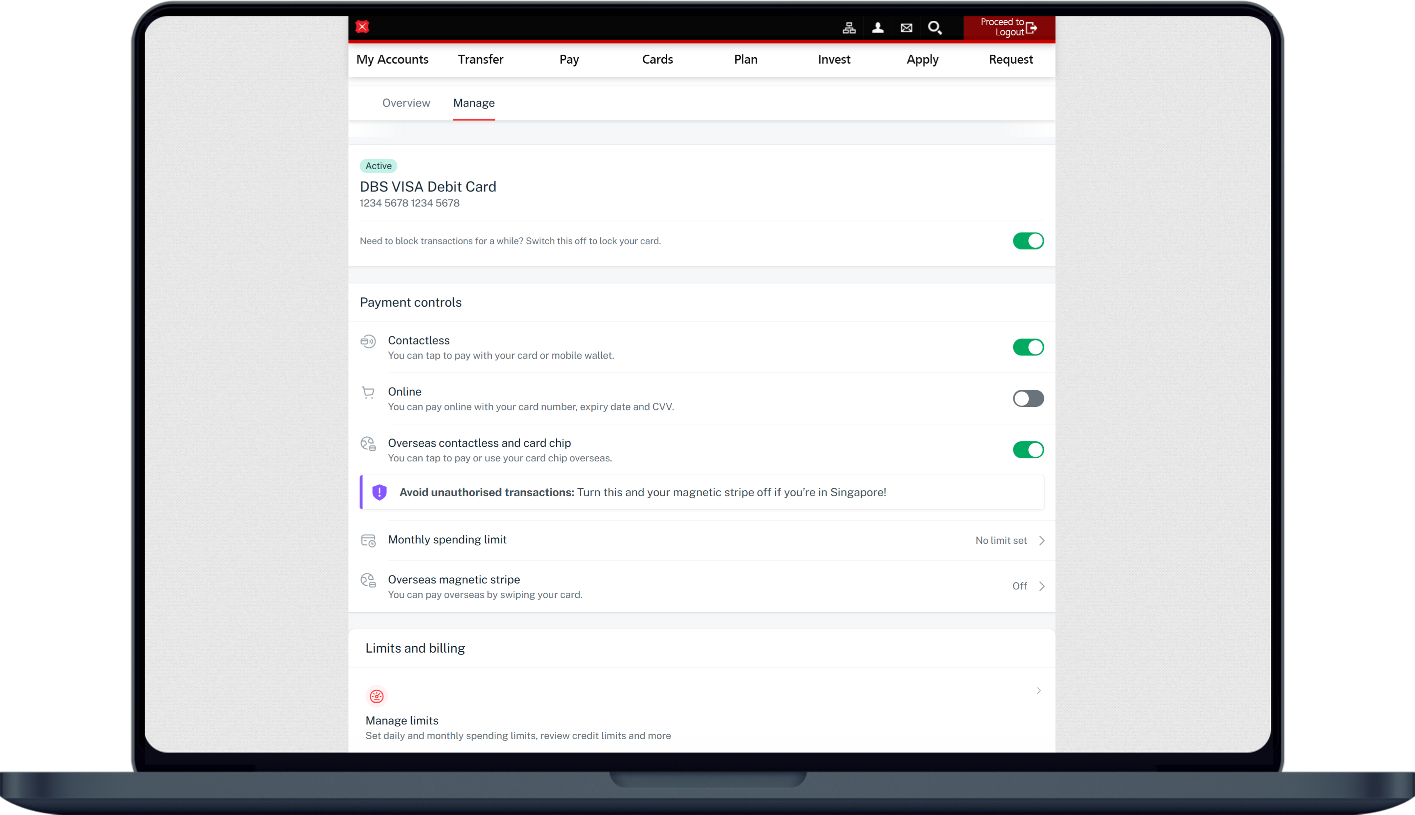Click the No limit set value
Viewport: 1415px width, 815px height.
1001,541
